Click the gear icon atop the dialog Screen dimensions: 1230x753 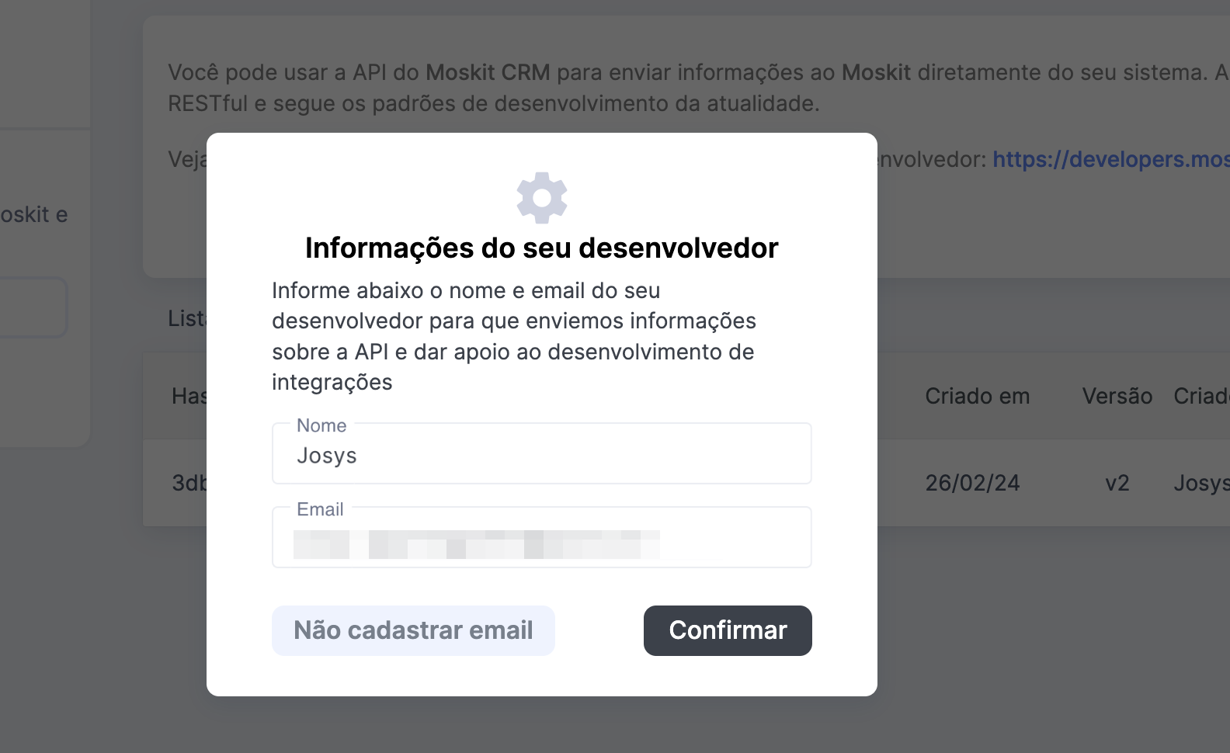point(542,197)
